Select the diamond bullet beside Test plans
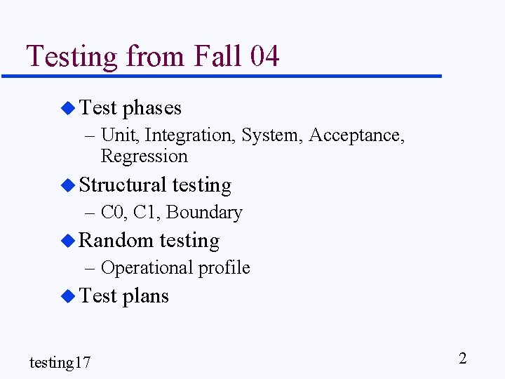This screenshot has height=379, width=505. [x=67, y=295]
